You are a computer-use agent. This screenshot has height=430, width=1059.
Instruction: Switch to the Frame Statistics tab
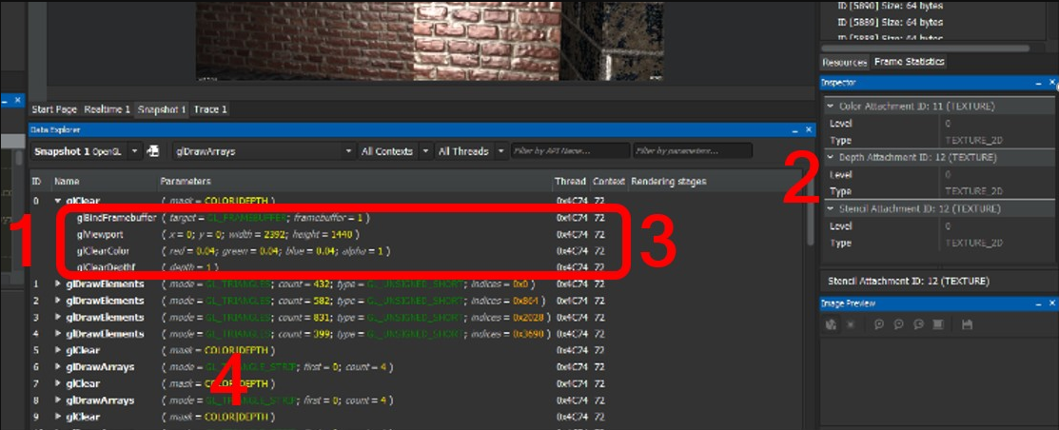point(910,62)
